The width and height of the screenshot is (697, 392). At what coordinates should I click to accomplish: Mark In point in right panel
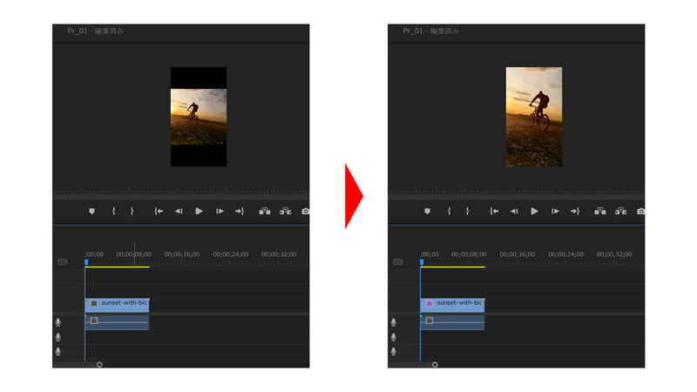point(450,211)
